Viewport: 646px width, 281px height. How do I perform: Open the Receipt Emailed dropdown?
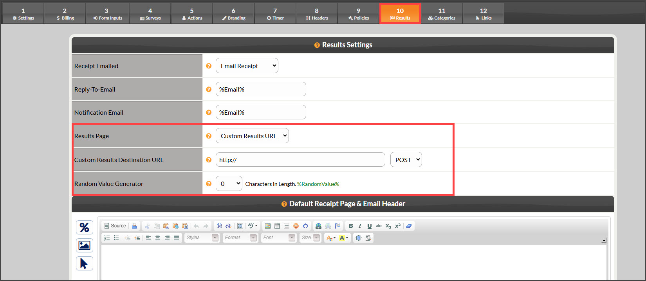(x=247, y=66)
